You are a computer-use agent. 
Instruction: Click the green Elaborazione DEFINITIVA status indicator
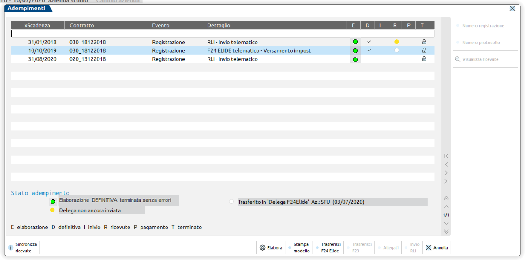coord(53,202)
